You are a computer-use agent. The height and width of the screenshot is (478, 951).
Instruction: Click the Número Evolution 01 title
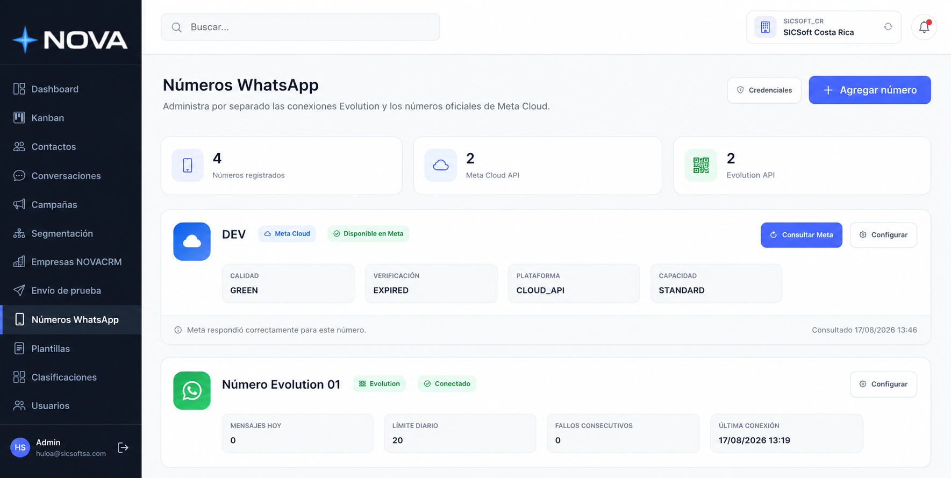(281, 384)
